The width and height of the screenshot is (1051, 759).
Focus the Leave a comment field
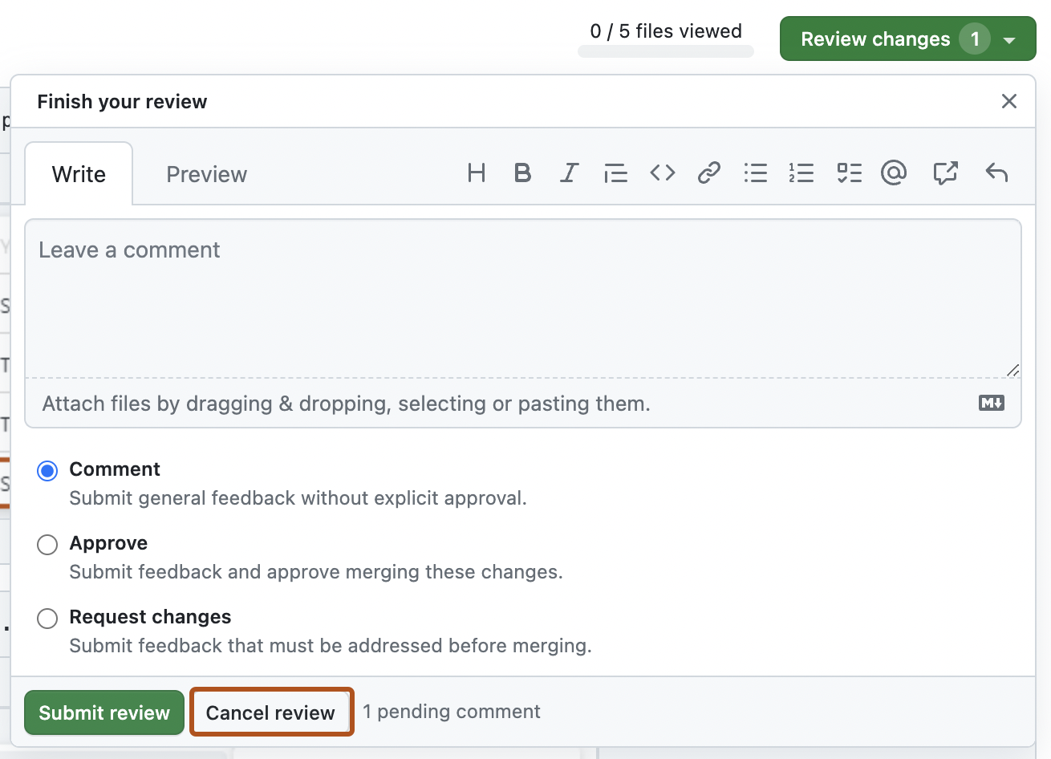pos(523,298)
